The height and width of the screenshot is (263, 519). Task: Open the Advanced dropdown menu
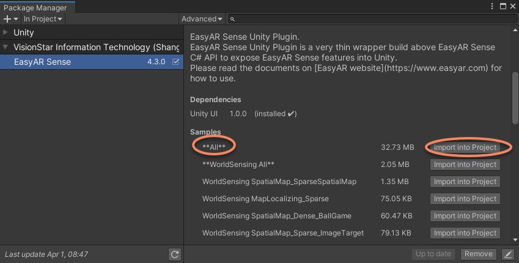click(x=202, y=19)
